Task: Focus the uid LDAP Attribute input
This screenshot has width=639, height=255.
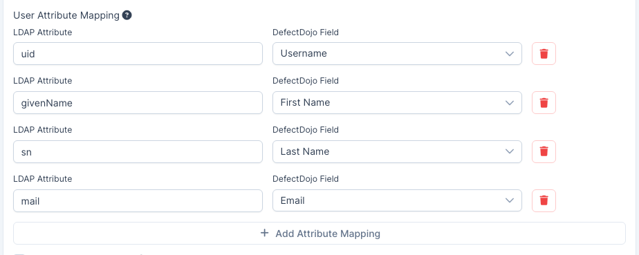Action: (138, 53)
